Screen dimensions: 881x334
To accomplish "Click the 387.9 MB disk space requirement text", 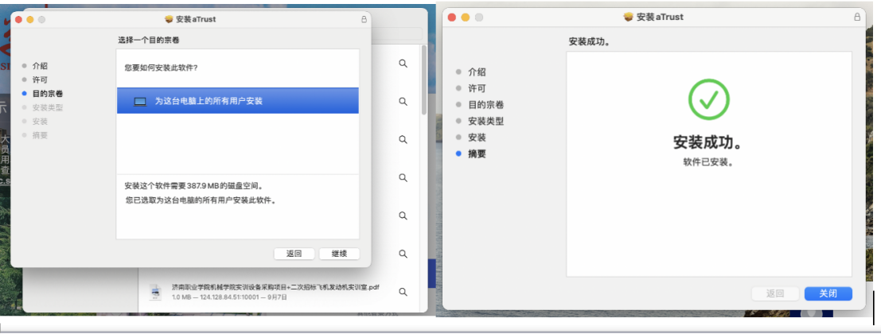I will click(194, 186).
